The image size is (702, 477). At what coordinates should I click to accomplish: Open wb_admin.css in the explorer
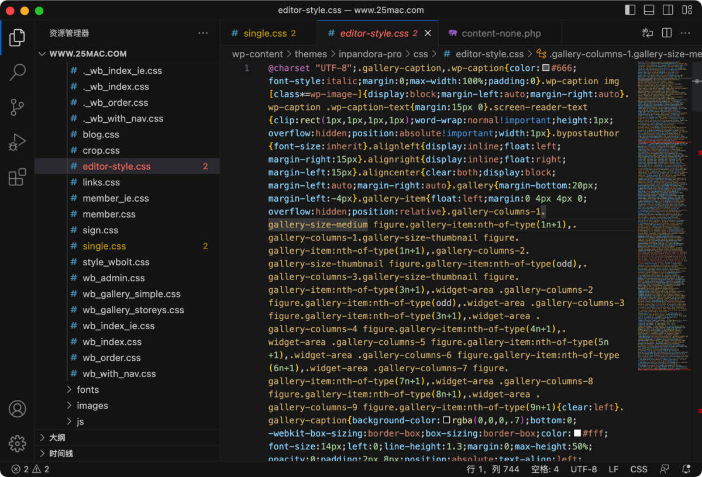[x=127, y=278]
